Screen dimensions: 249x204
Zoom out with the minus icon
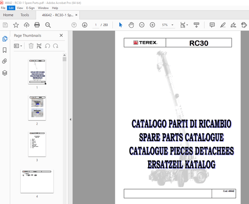pos(142,25)
